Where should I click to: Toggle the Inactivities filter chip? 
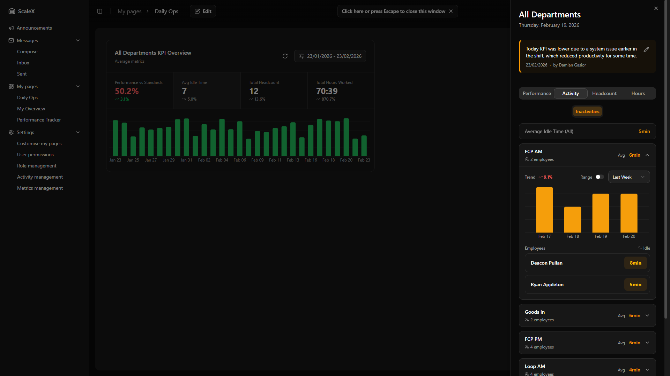(587, 111)
